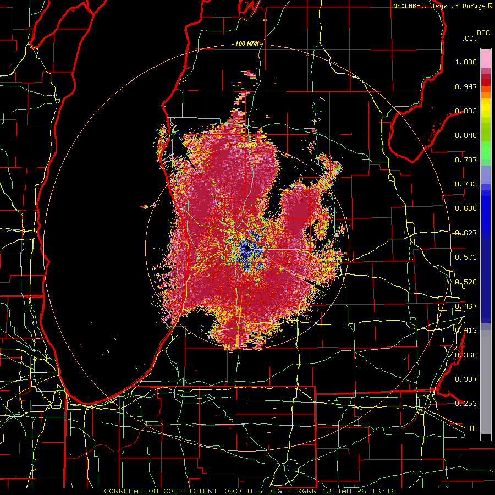Image resolution: width=495 pixels, height=495 pixels.
Task: Pick the gray color bar segment
Action: pyautogui.click(x=486, y=382)
